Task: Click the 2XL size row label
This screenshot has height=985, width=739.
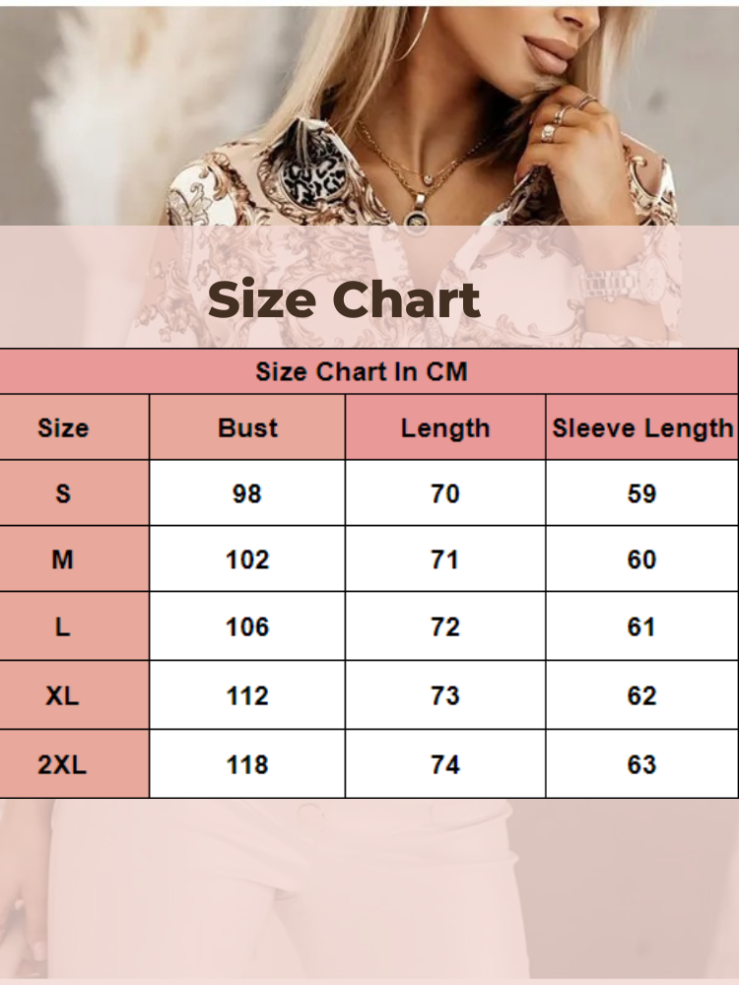Action: pyautogui.click(x=63, y=764)
